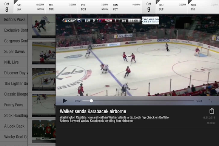Click the corner flag on NJD game tile

click(190, 2)
